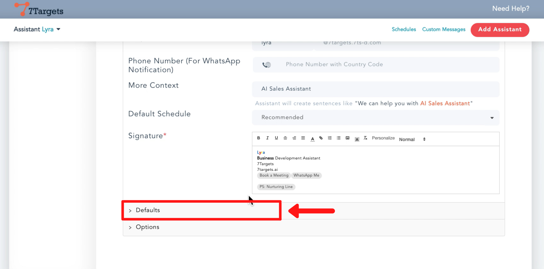Toggle underline formatting in signature editor
Screen dimensions: 544x269
tap(276, 138)
